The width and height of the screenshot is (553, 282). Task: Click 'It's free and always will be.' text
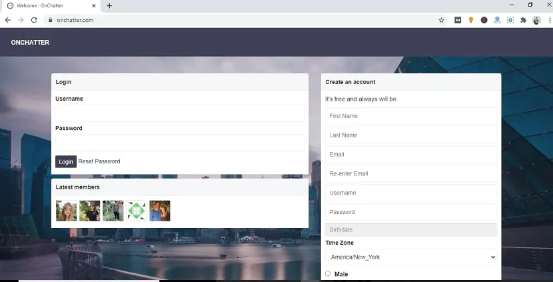(x=362, y=99)
